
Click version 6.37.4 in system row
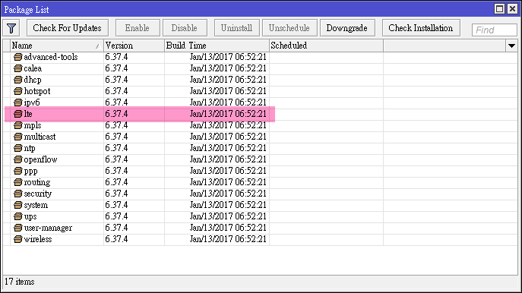point(116,205)
